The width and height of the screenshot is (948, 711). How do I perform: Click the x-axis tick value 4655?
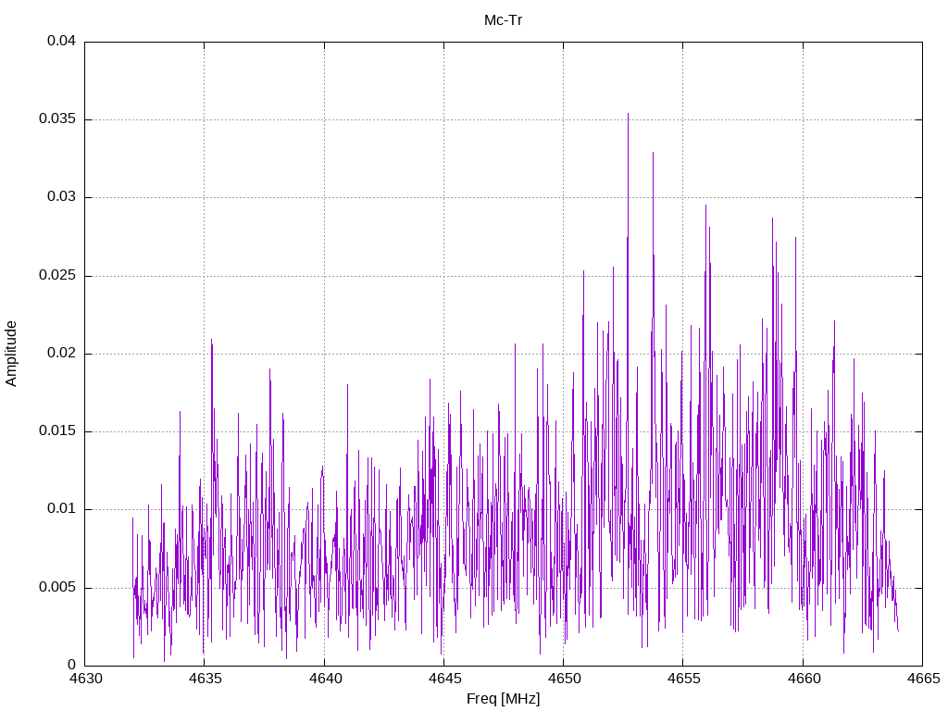[684, 679]
